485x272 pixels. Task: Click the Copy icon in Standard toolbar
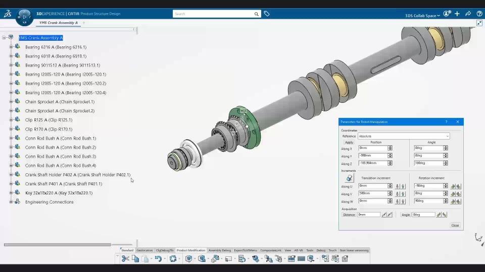pos(135,259)
